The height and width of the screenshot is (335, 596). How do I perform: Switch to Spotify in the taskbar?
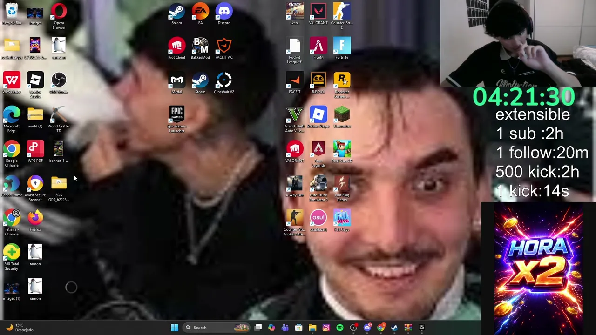tap(340, 328)
